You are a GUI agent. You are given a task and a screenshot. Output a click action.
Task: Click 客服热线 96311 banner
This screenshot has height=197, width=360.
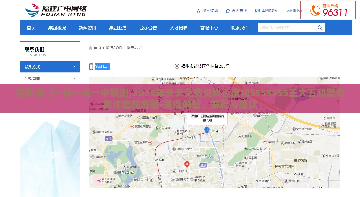[328, 10]
